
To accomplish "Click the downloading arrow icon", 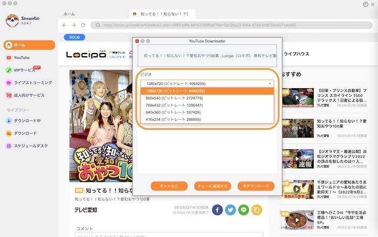I will 9,121.
